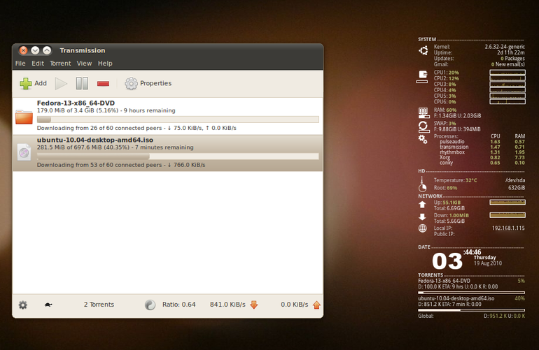Click the Root disk pie icon in conky
The width and height of the screenshot is (539, 350).
[x=423, y=188]
